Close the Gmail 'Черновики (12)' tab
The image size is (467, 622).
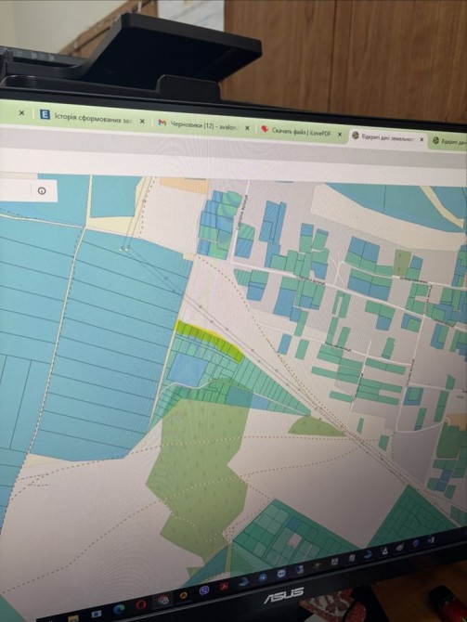click(x=247, y=128)
